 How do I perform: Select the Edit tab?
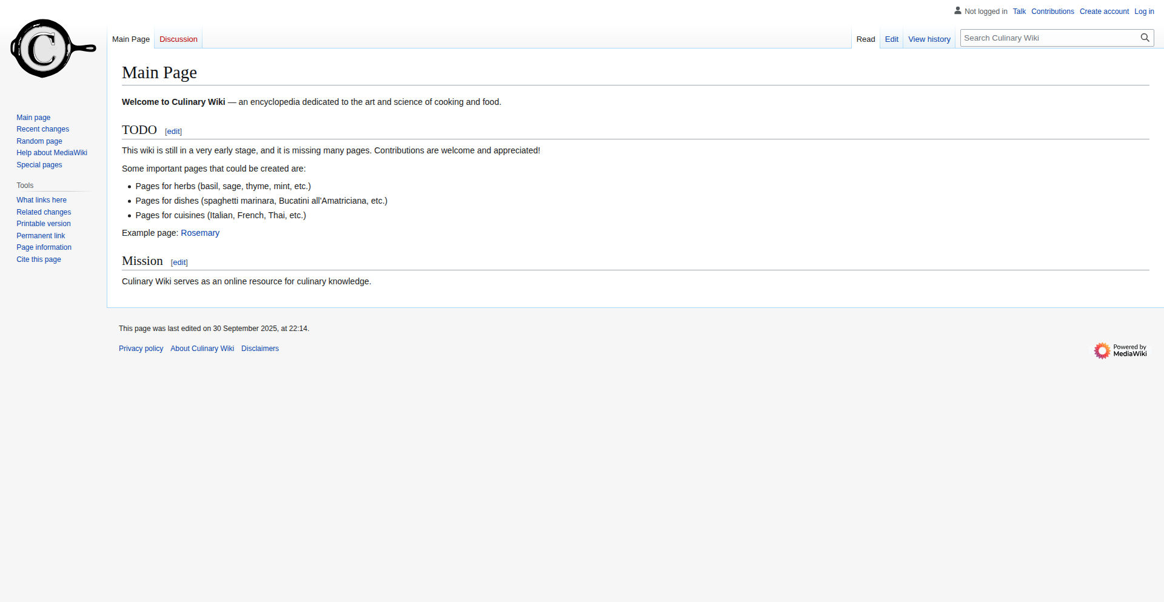(x=891, y=39)
